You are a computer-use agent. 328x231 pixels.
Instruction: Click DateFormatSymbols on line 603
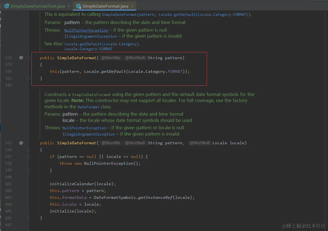115,197
